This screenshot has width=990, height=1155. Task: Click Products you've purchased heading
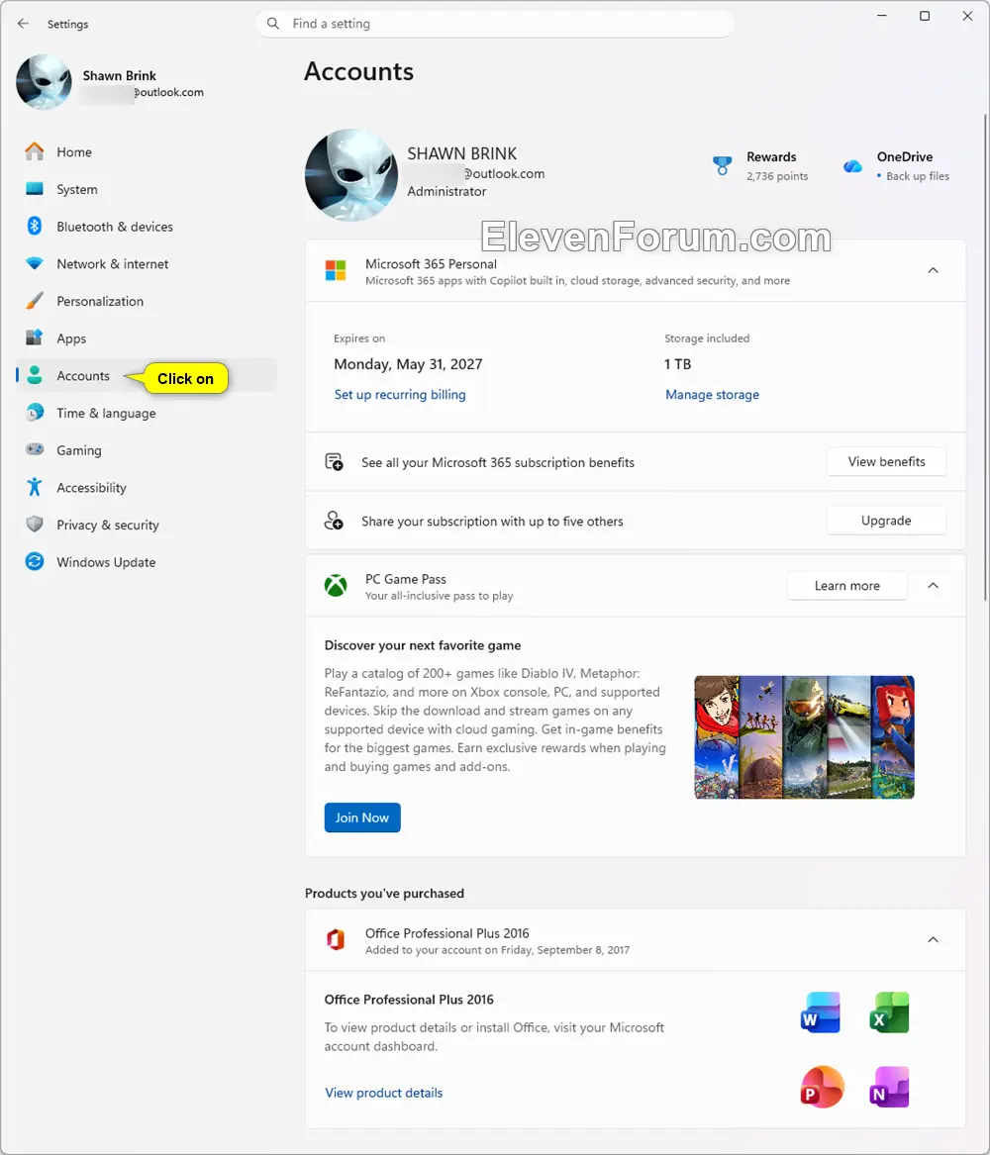384,893
